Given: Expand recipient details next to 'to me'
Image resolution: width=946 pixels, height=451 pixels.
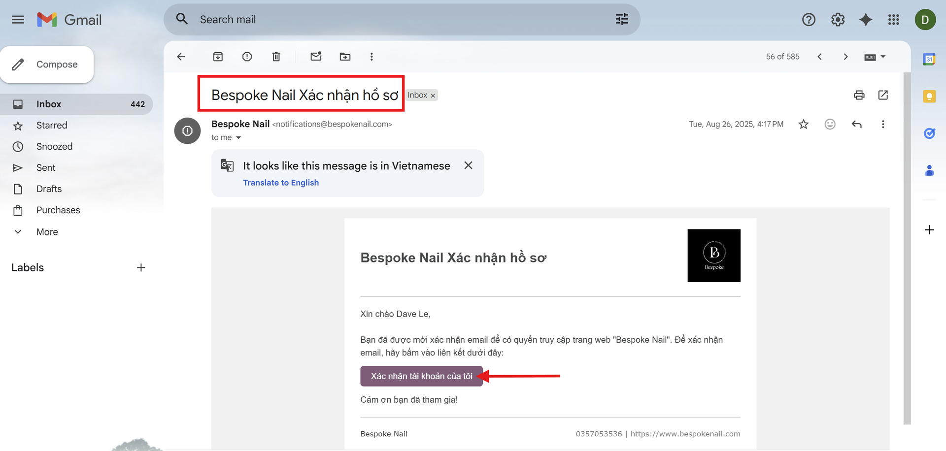Looking at the screenshot, I should click(x=238, y=138).
